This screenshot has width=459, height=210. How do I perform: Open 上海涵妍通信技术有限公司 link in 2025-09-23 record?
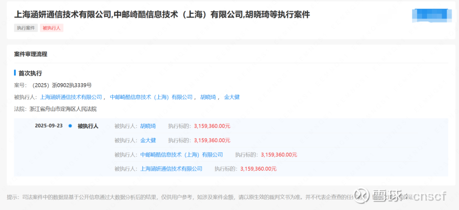tap(171, 168)
